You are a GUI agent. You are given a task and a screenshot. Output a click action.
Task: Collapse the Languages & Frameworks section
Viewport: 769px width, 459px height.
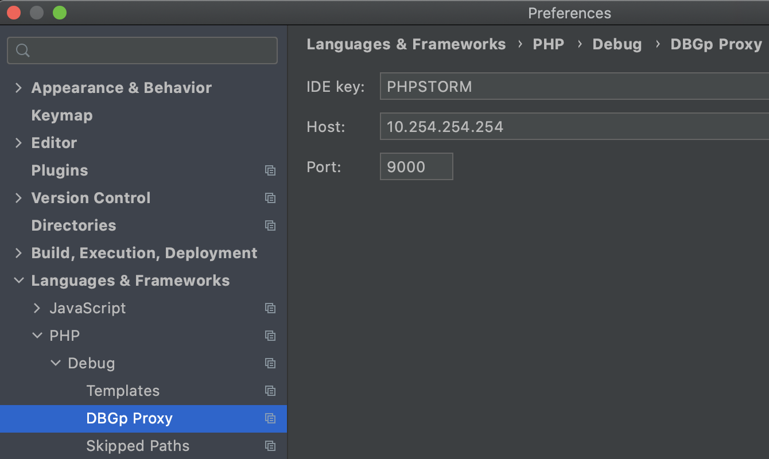(x=19, y=281)
